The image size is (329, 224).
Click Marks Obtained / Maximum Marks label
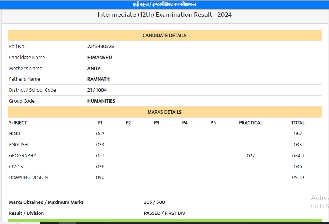pyautogui.click(x=46, y=202)
